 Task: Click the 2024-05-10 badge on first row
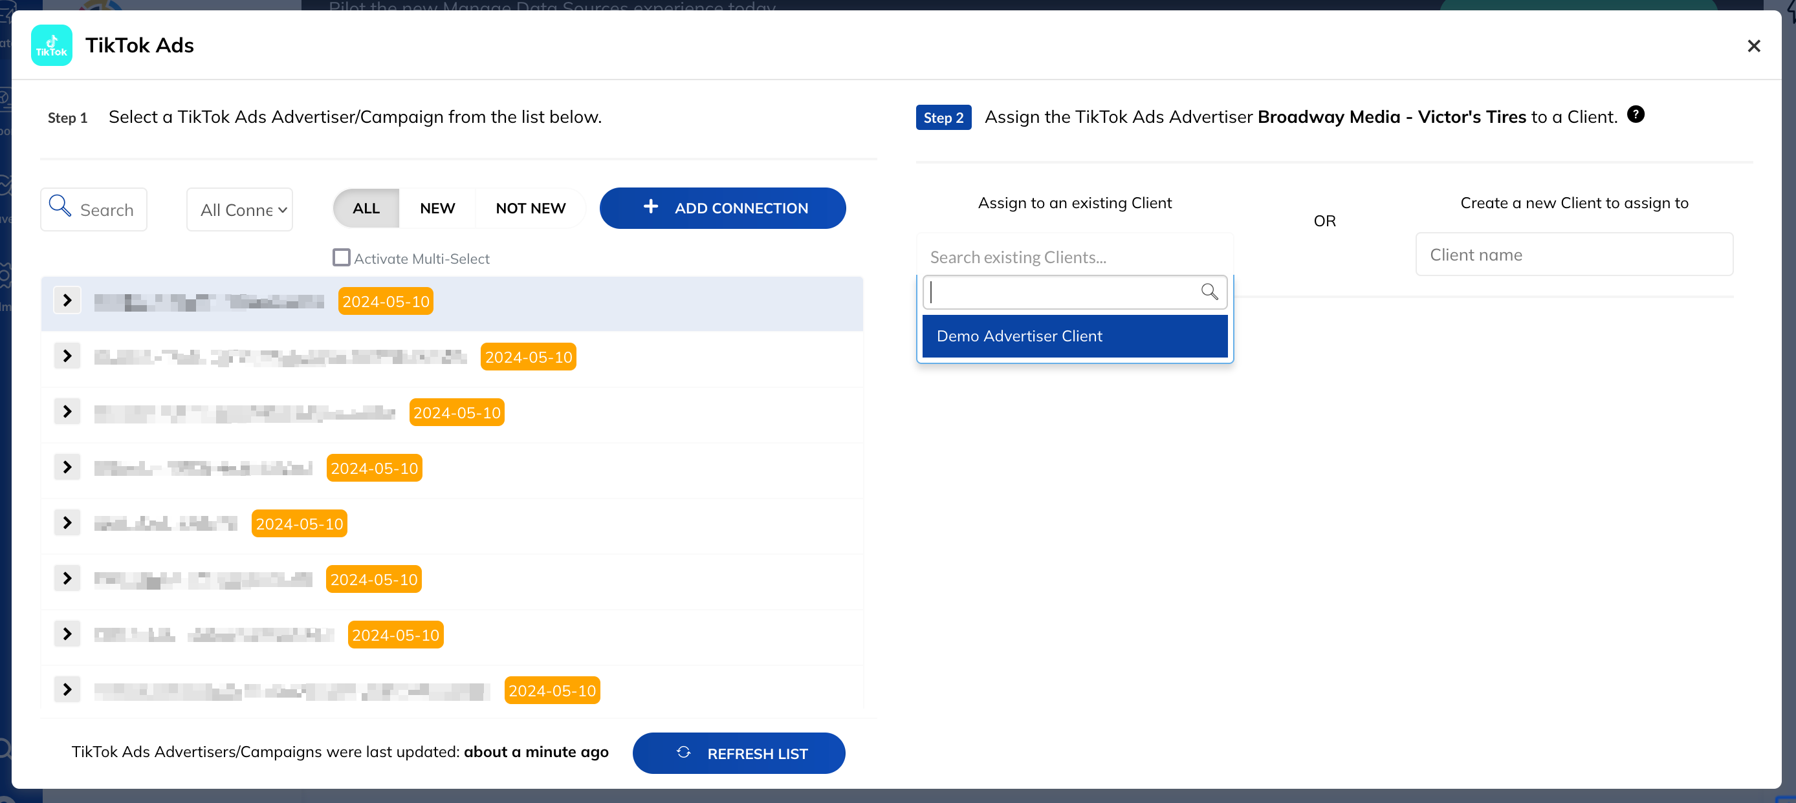coord(386,301)
